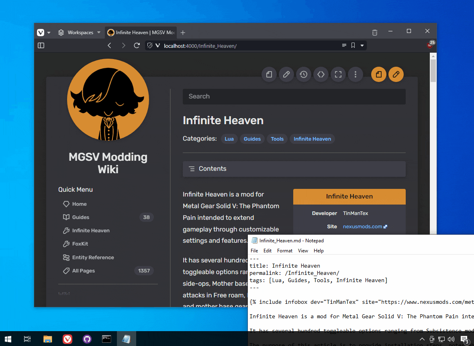Image resolution: width=474 pixels, height=346 pixels.
Task: Open the command prompt taskbar icon
Action: tap(106, 339)
